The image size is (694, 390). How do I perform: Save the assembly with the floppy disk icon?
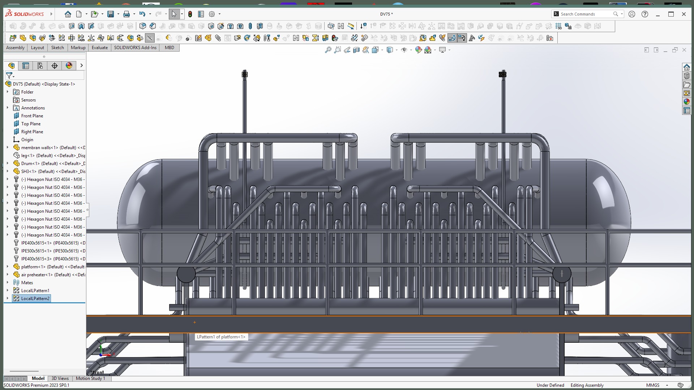point(111,14)
